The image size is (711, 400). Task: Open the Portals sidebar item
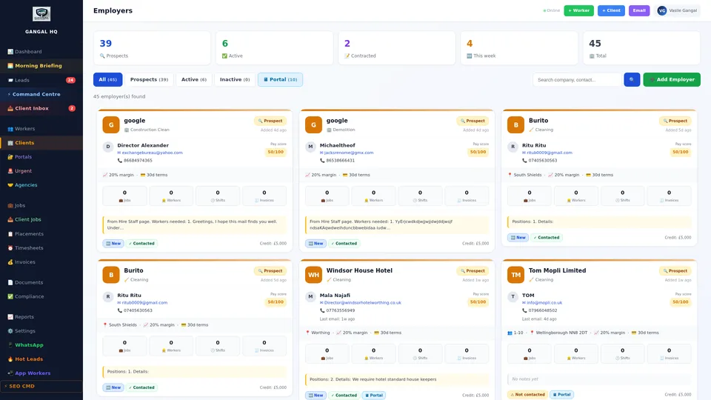(41, 157)
